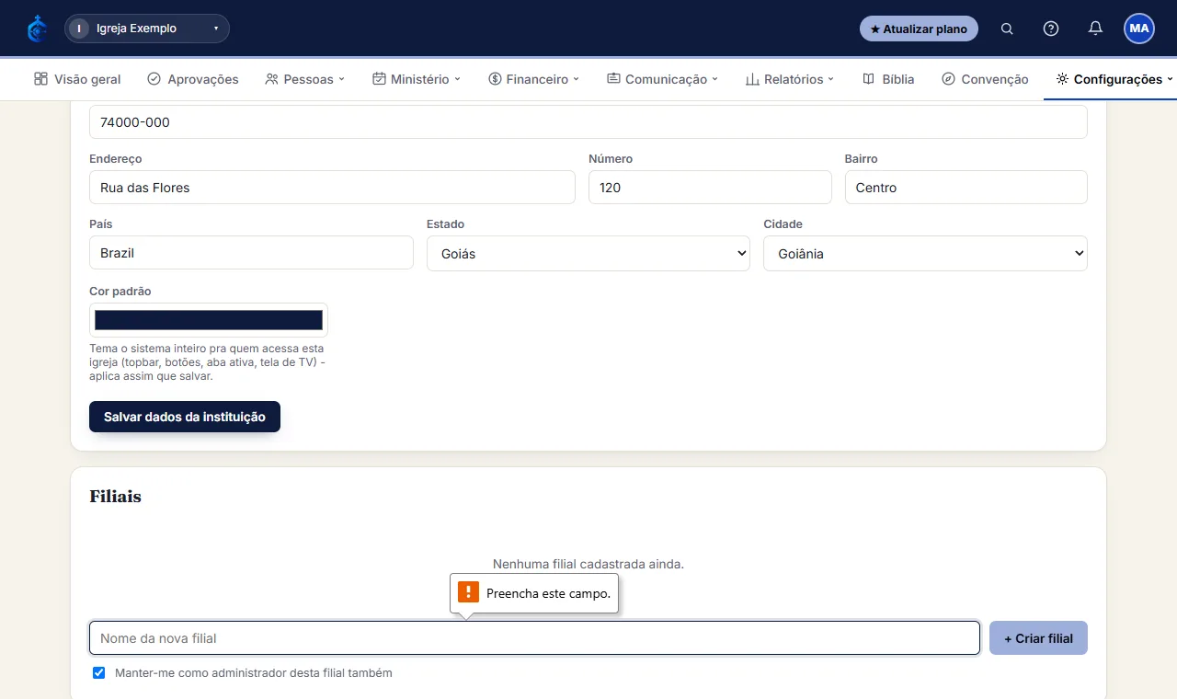This screenshot has width=1177, height=699.
Task: Expand the Igreja Exemplo church selector arrow
Action: (216, 29)
